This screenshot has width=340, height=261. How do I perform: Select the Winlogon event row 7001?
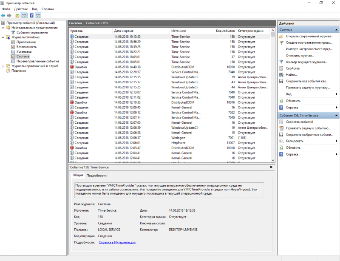170,138
